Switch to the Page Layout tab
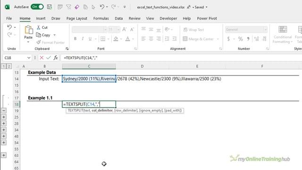Screen dimensions: 302x170 (76, 18)
